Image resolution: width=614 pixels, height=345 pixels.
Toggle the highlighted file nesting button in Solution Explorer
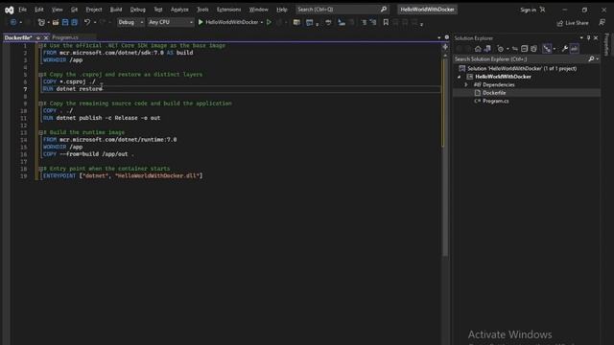pyautogui.click(x=547, y=49)
